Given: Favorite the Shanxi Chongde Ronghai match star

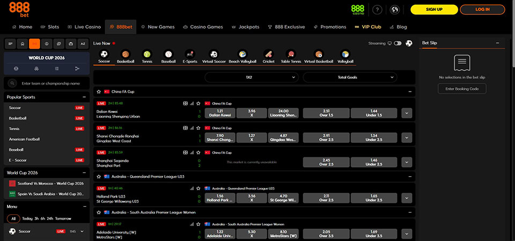Looking at the screenshot, I should 198,128.
